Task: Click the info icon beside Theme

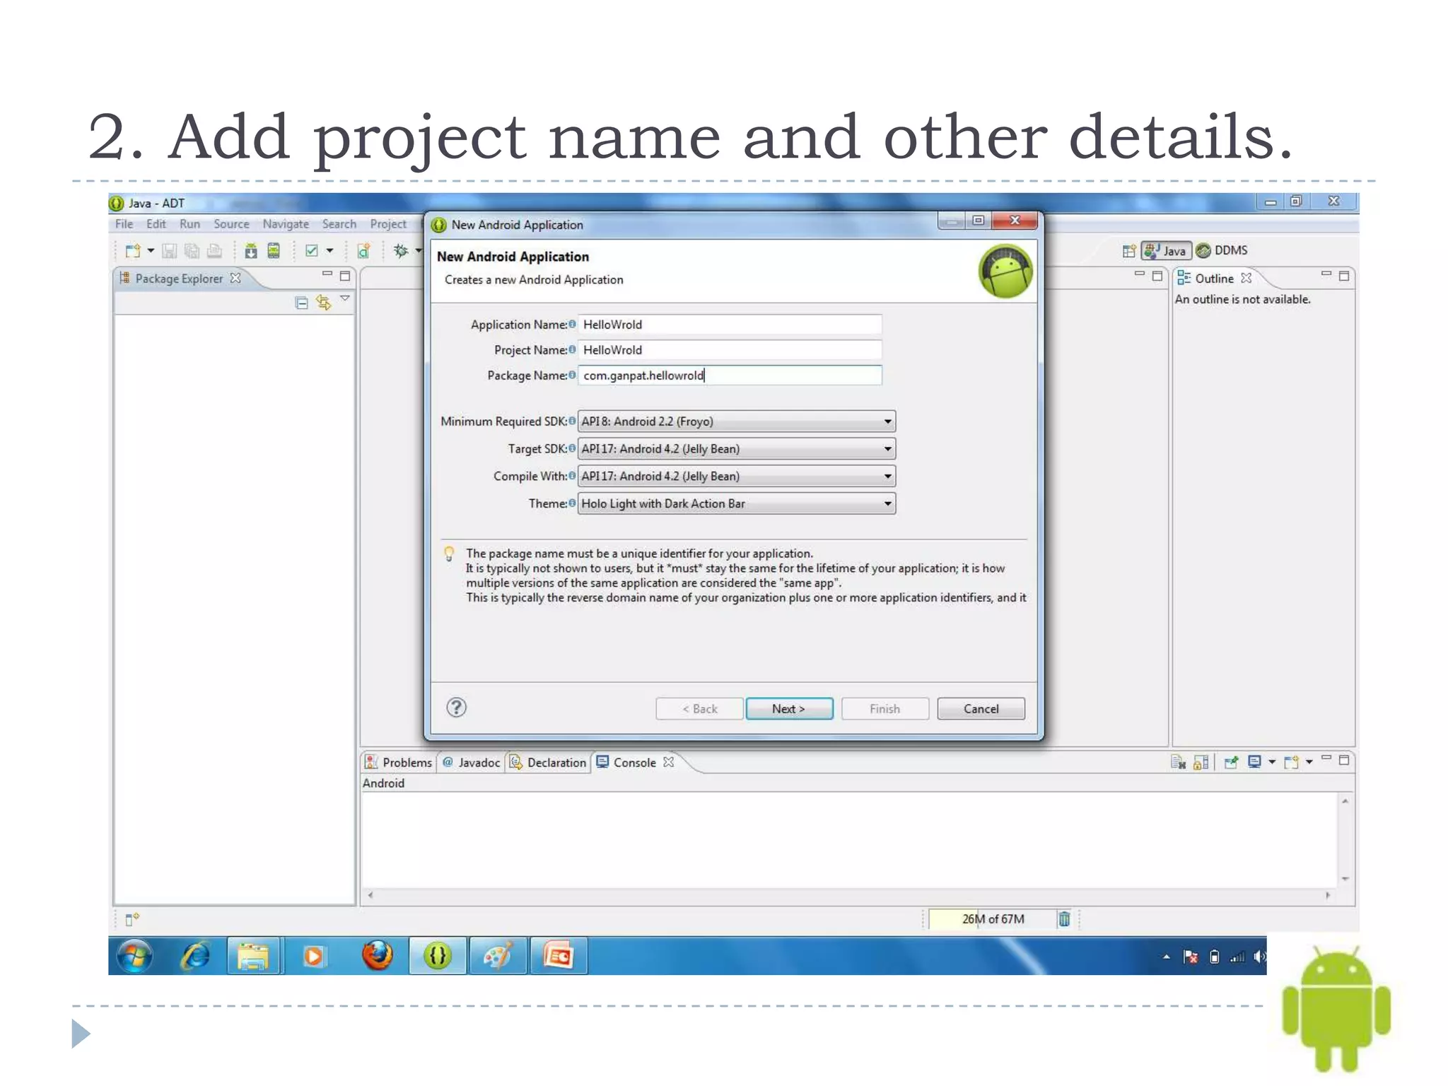Action: pos(572,503)
